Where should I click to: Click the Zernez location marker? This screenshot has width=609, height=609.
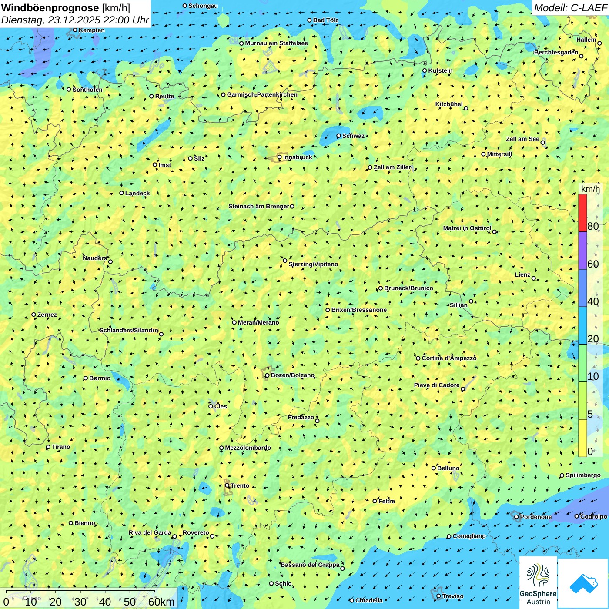coord(33,315)
